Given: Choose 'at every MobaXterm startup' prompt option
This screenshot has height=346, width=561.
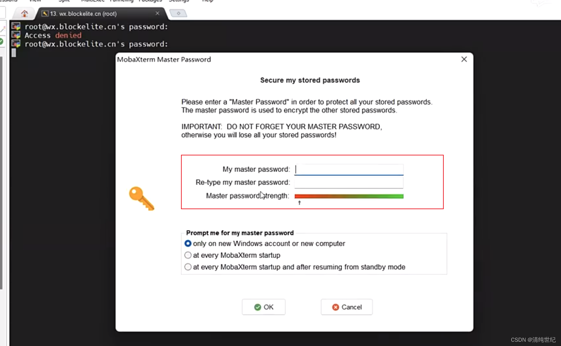Looking at the screenshot, I should [188, 255].
